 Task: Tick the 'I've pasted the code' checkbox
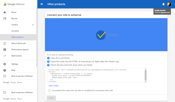point(49,91)
